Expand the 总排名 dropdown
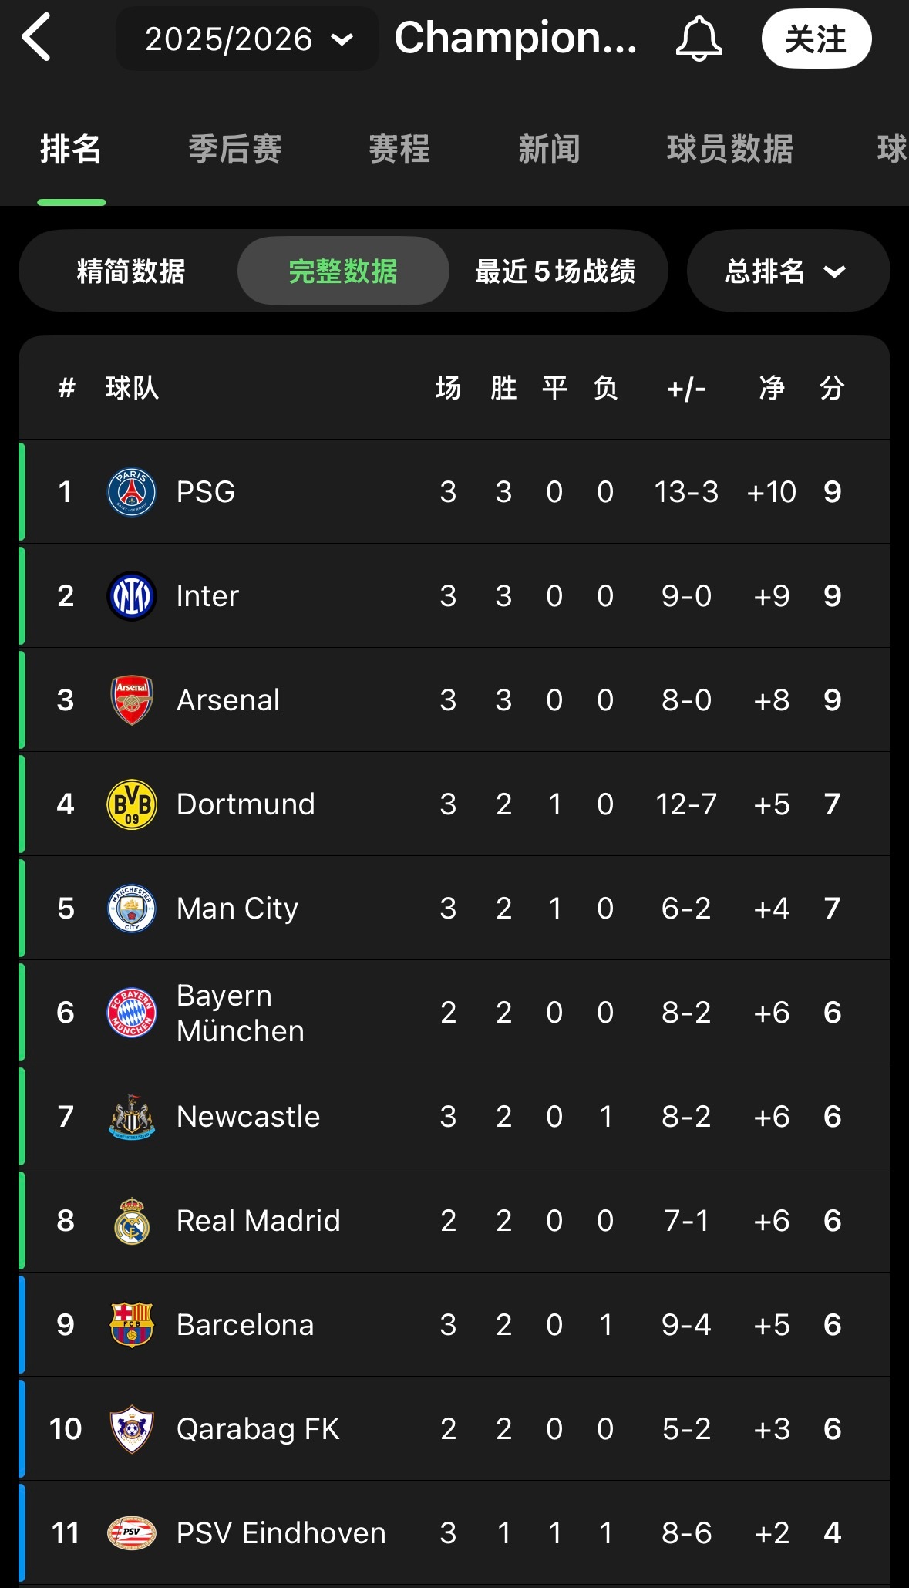 (x=787, y=271)
